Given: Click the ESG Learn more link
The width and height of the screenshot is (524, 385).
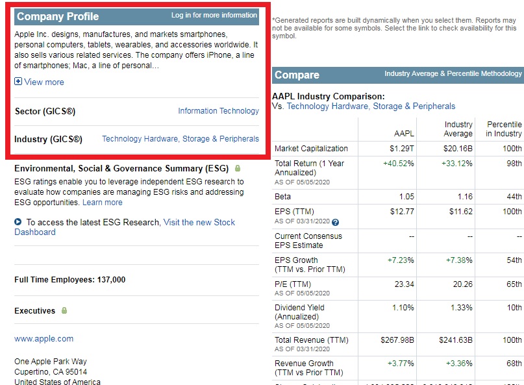Looking at the screenshot, I should tap(102, 202).
